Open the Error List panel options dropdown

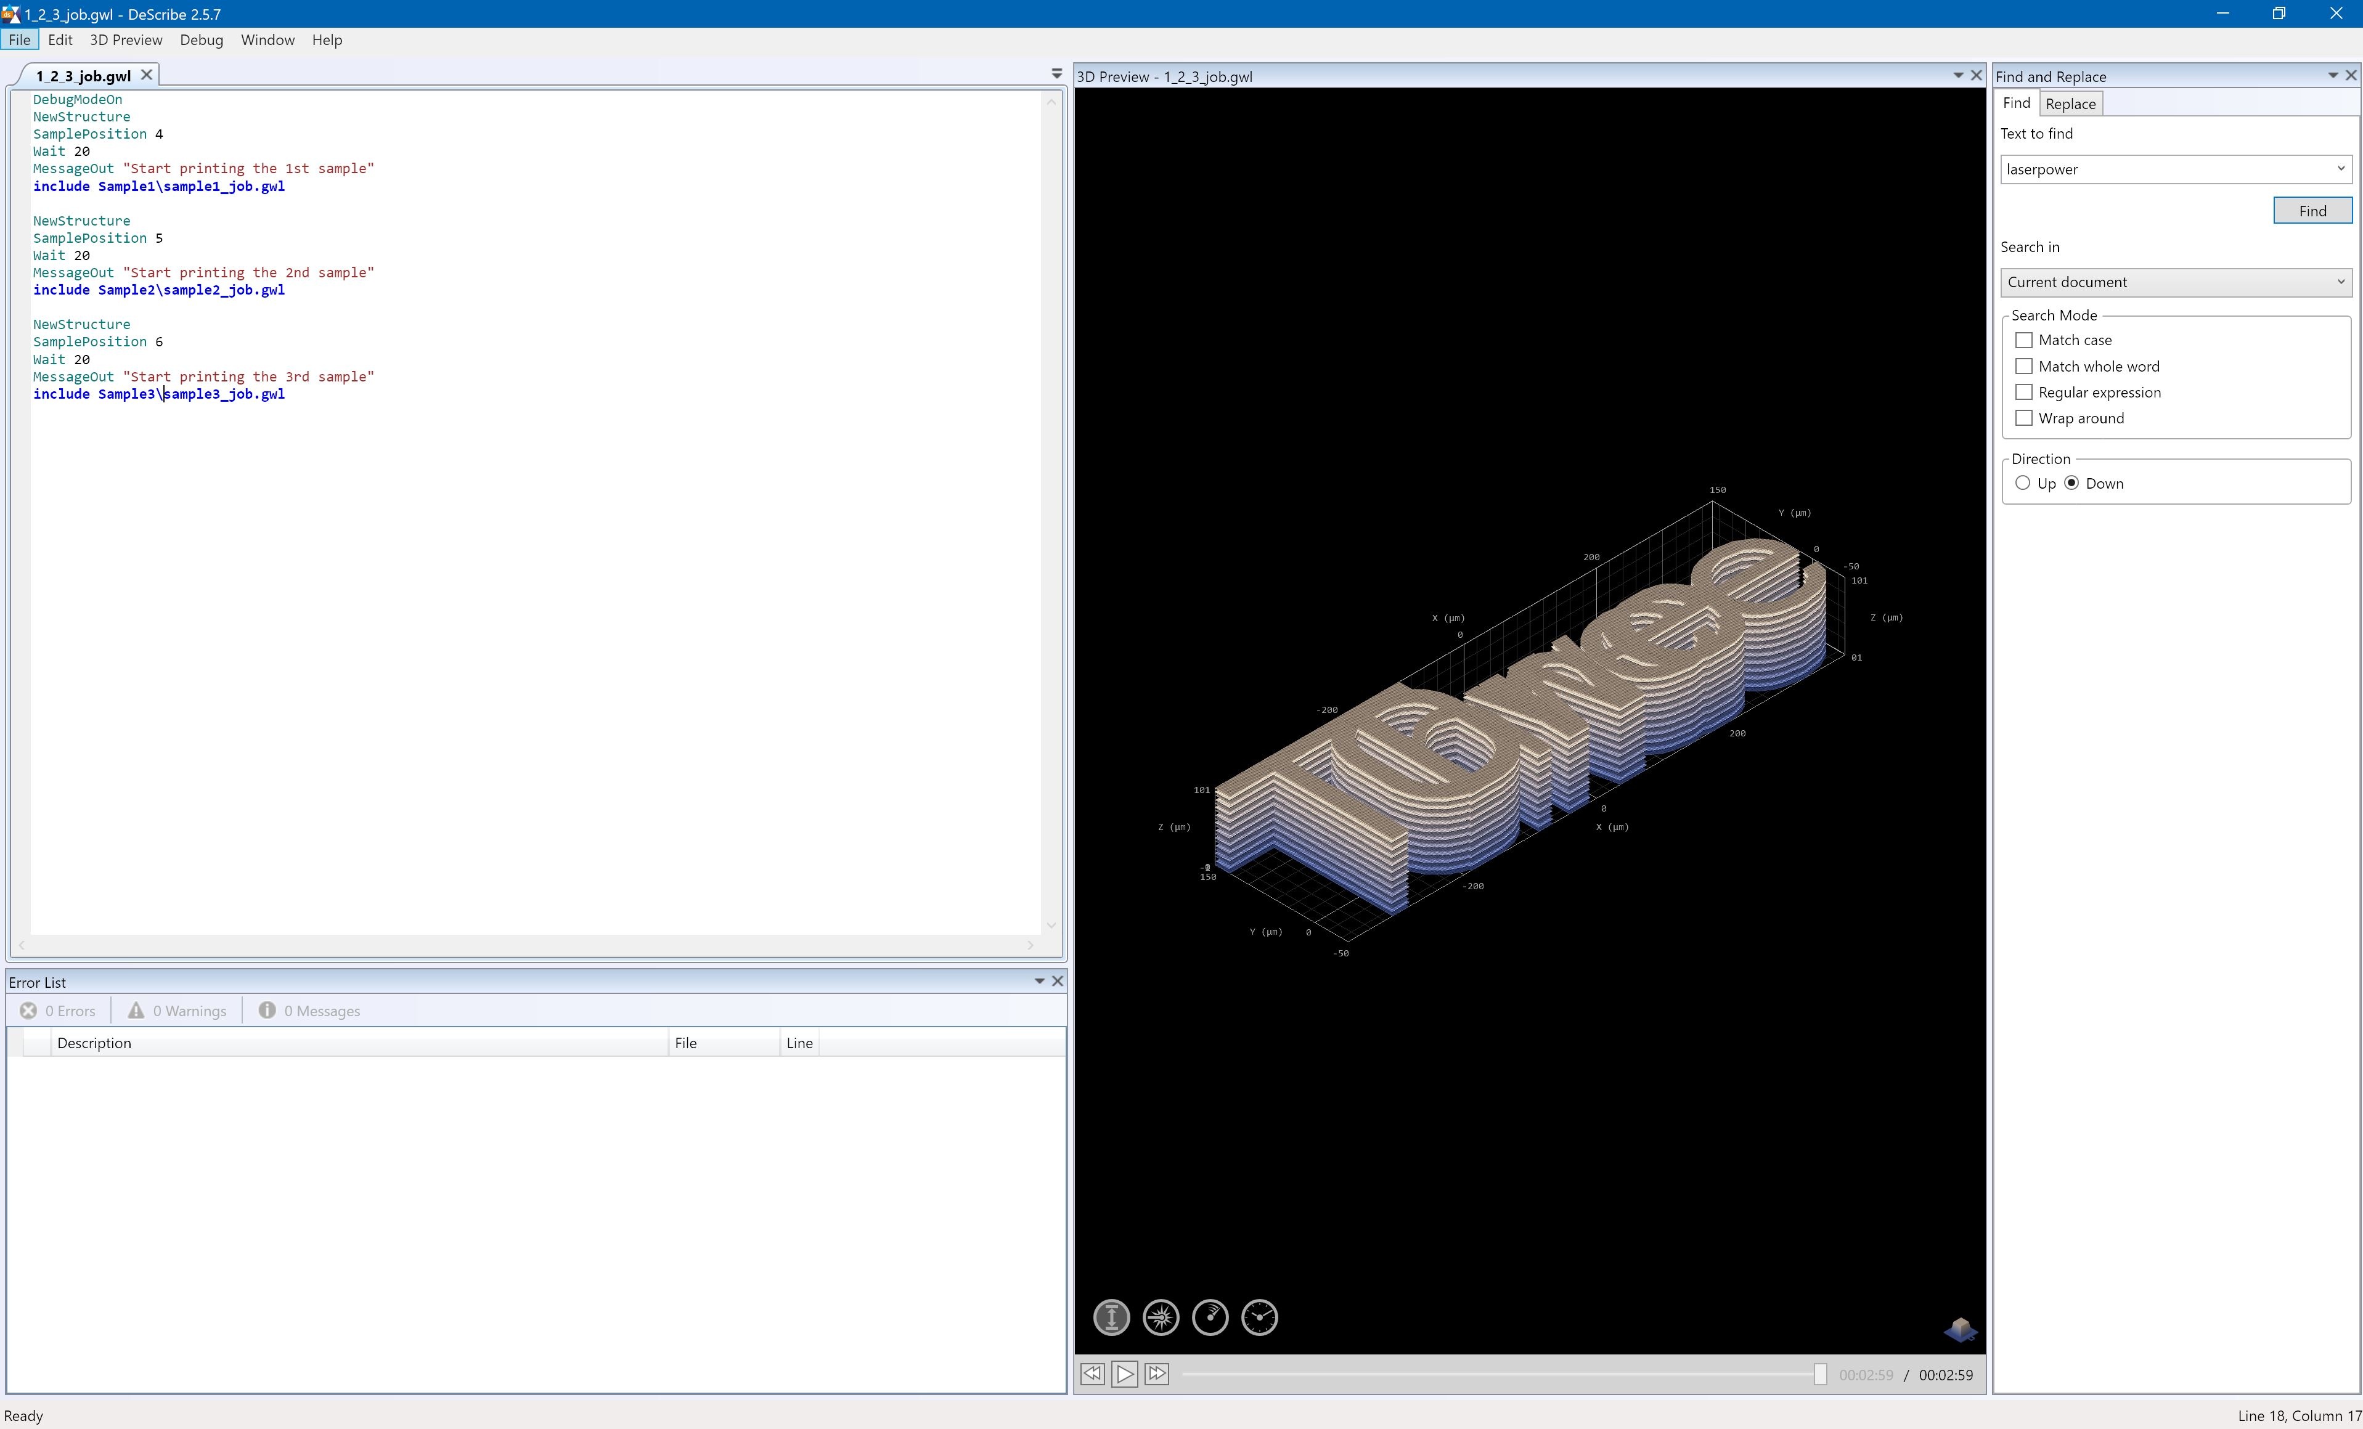click(1039, 981)
